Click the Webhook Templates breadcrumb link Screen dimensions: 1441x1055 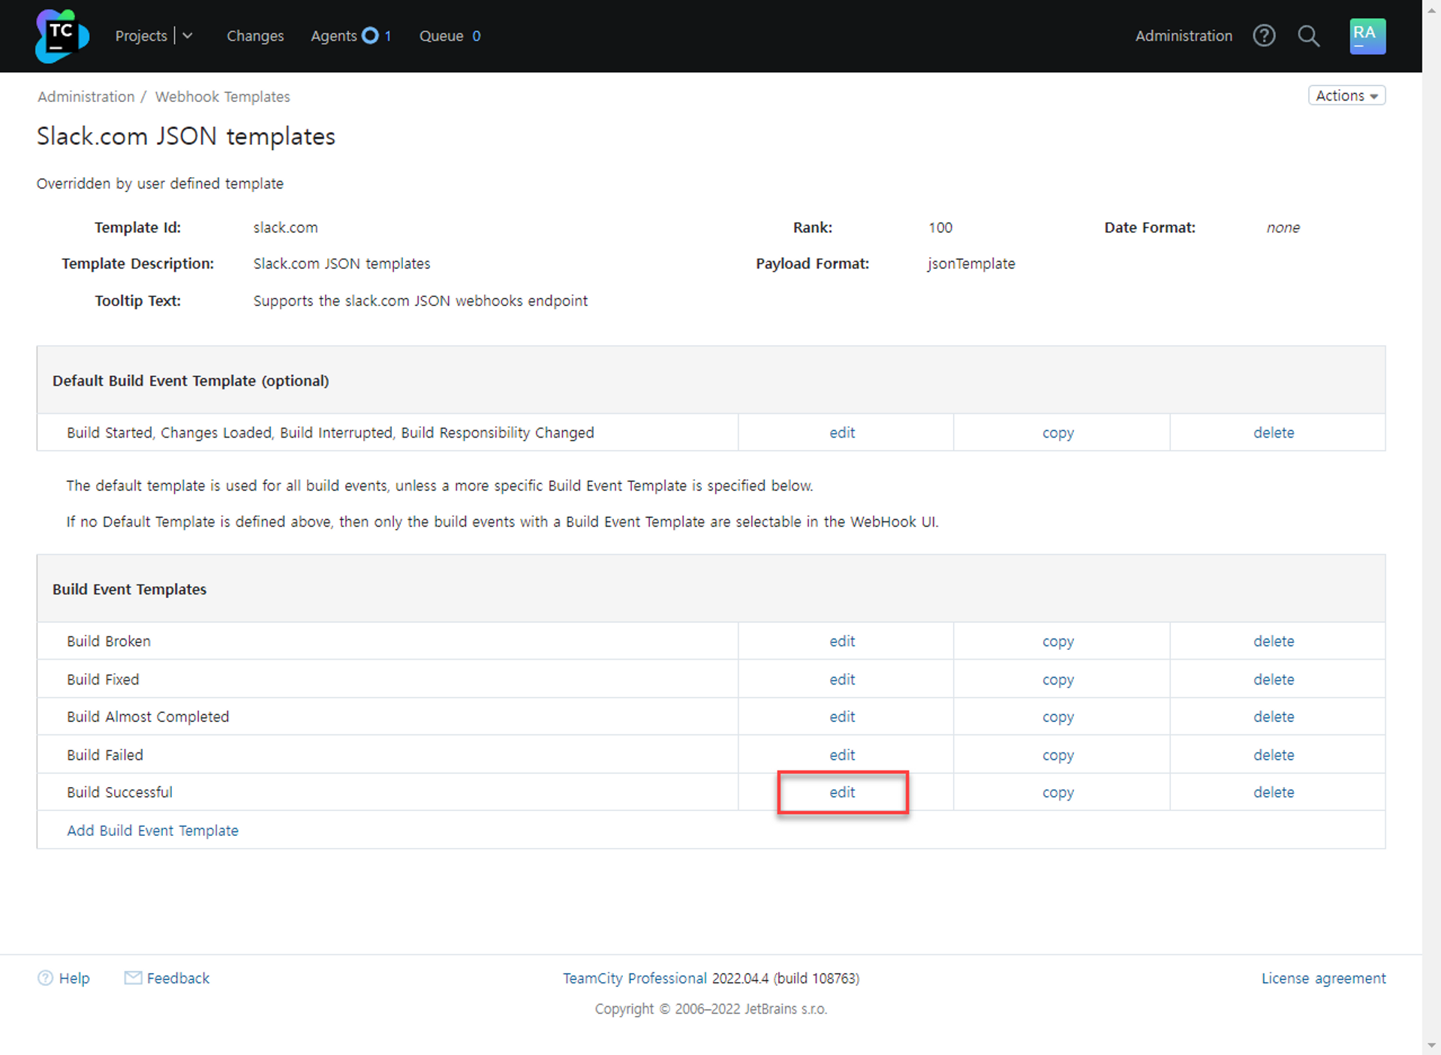pos(222,97)
